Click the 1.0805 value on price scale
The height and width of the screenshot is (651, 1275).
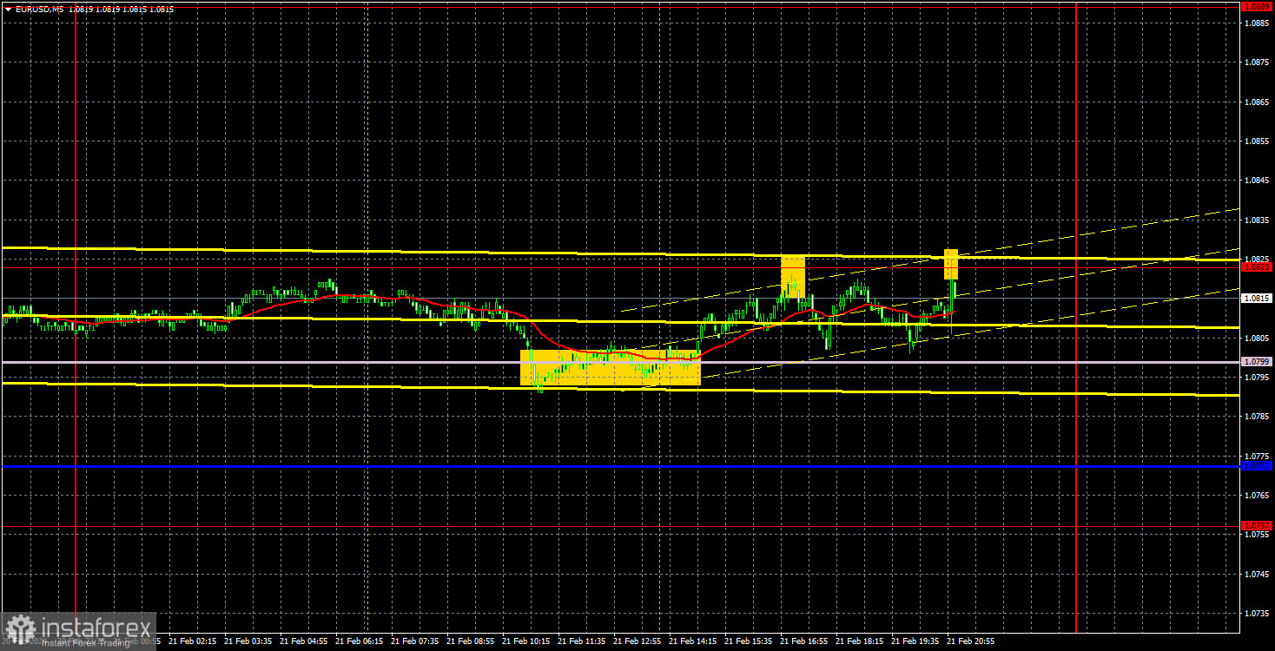tap(1256, 338)
